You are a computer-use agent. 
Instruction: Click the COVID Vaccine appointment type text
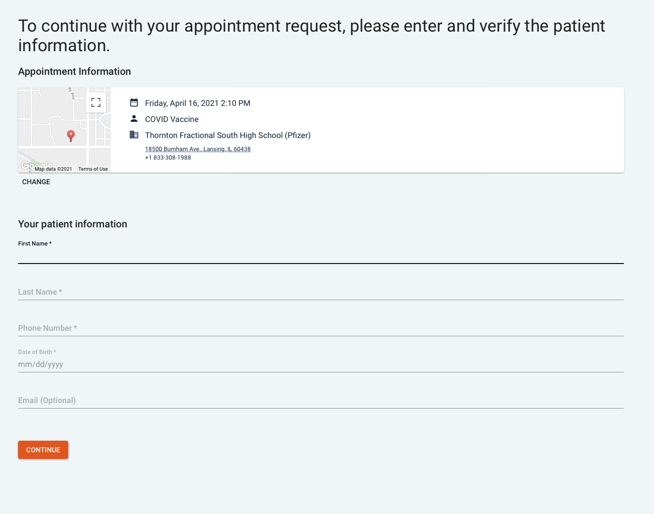[172, 119]
